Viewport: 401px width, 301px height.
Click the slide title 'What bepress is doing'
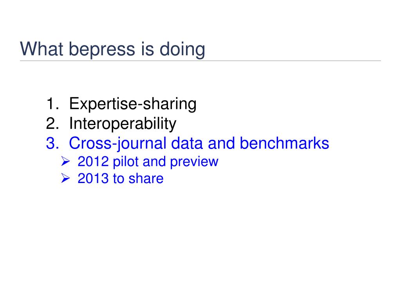[x=112, y=49]
